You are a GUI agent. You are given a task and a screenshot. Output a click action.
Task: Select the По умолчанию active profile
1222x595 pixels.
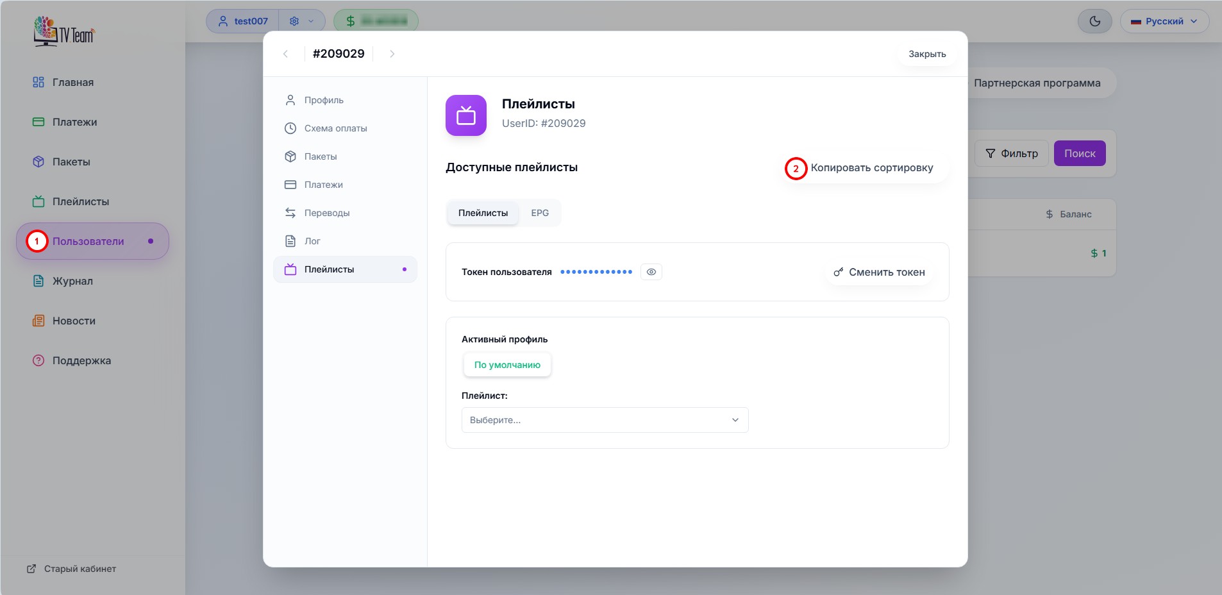coord(507,365)
